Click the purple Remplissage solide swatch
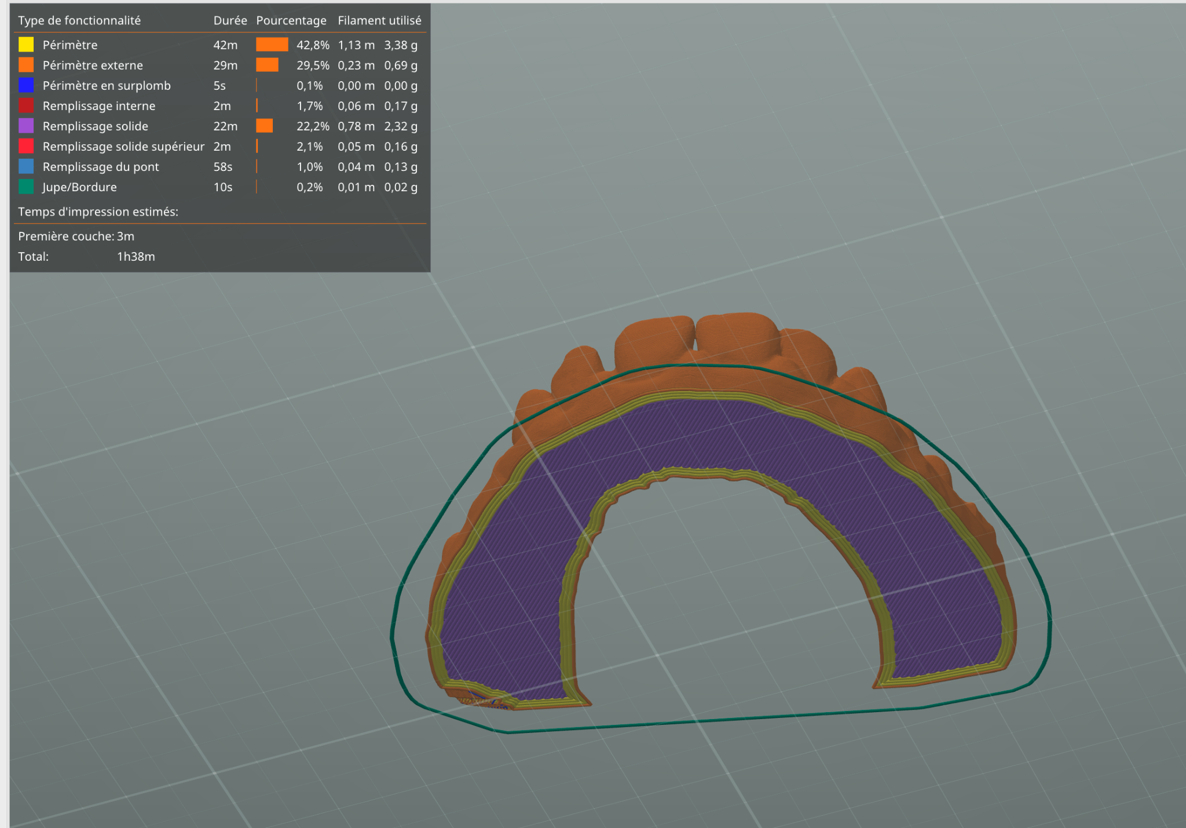The image size is (1186, 828). (x=26, y=126)
